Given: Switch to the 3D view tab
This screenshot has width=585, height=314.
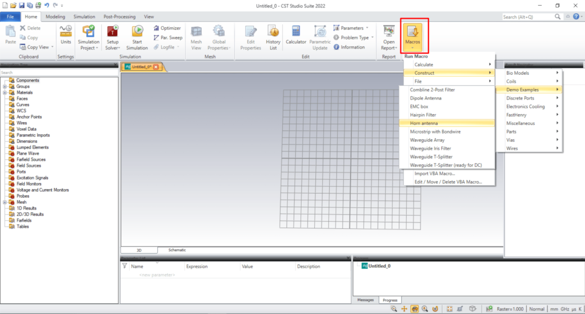Looking at the screenshot, I should pyautogui.click(x=139, y=250).
